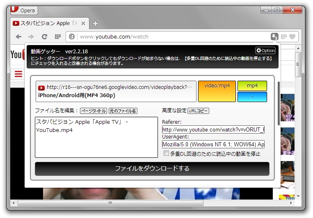This screenshot has width=313, height=218.
Task: Click the horizontal scroll-right arrow
Action: pos(291,203)
